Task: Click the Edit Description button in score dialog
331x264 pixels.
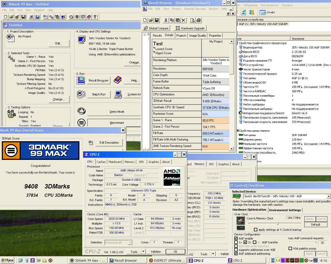Action: click(109, 143)
